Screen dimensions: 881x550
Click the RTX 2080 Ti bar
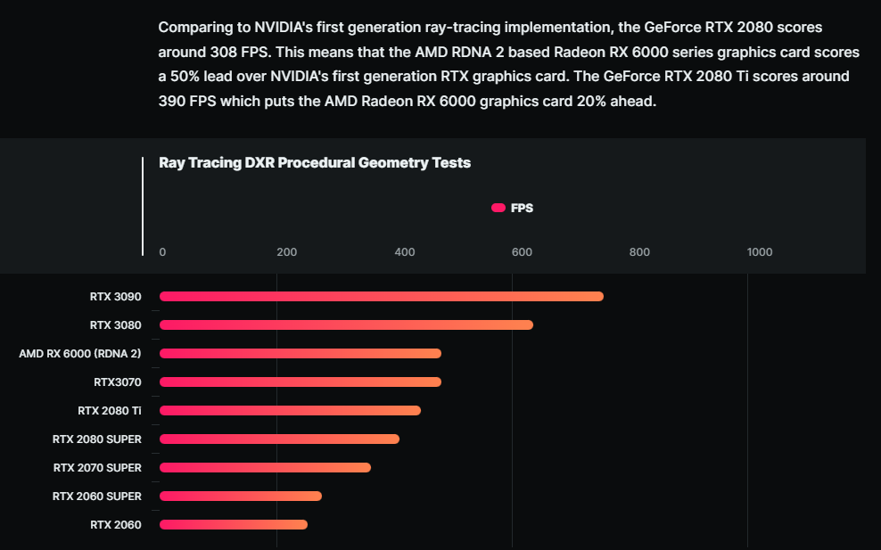[x=290, y=410]
